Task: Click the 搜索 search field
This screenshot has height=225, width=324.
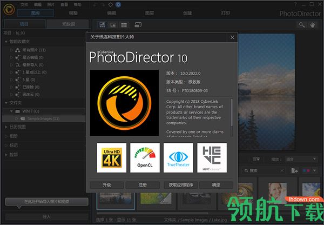Action: tap(262, 170)
